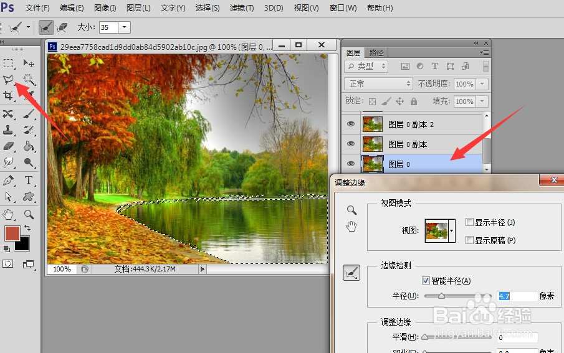Image resolution: width=564 pixels, height=353 pixels.
Task: Filter layers by smart object icon
Action: click(465, 66)
